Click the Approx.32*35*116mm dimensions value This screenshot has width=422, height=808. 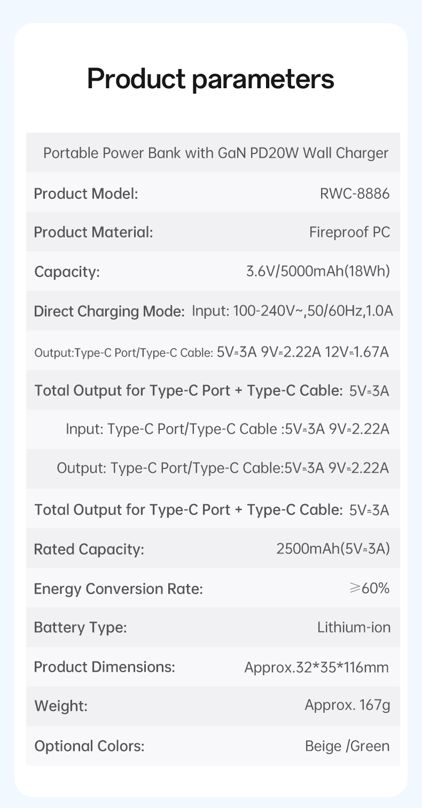[316, 668]
